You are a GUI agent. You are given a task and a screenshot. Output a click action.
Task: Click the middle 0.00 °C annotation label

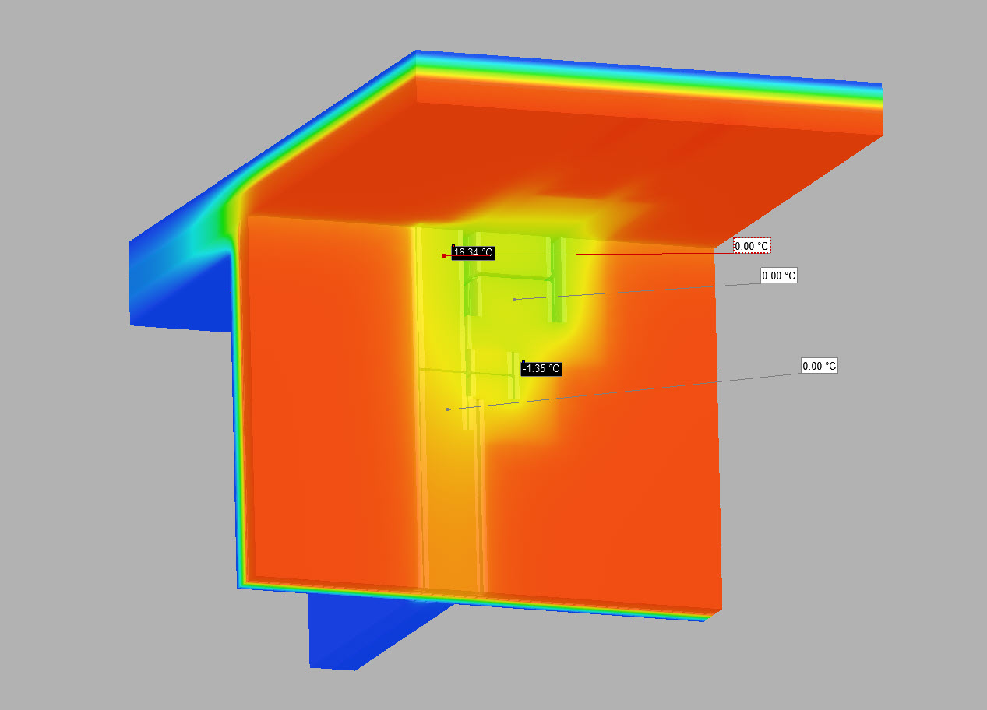click(779, 276)
